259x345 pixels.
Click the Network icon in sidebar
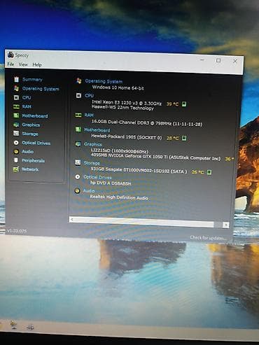tap(16, 169)
